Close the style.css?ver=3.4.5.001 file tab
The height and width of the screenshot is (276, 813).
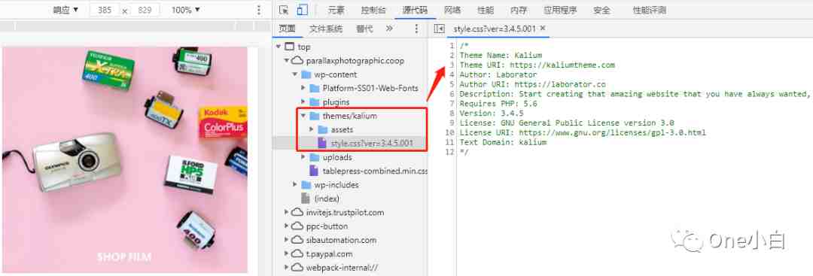coord(542,29)
